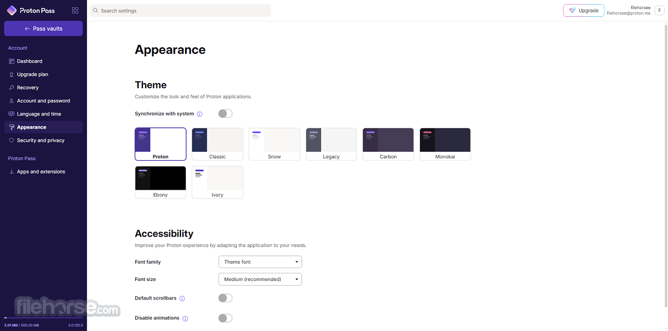The image size is (668, 331).
Task: Click the filehorsee@proton.me account email
Action: coord(628,13)
